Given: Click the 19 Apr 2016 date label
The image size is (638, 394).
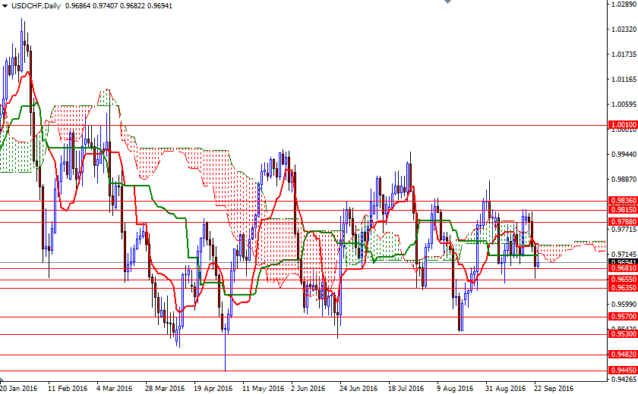Looking at the screenshot, I should [213, 389].
